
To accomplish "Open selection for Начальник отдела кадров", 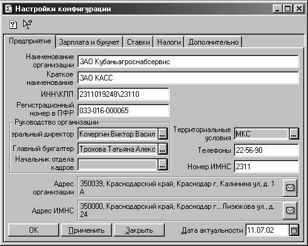I will coord(162,164).
